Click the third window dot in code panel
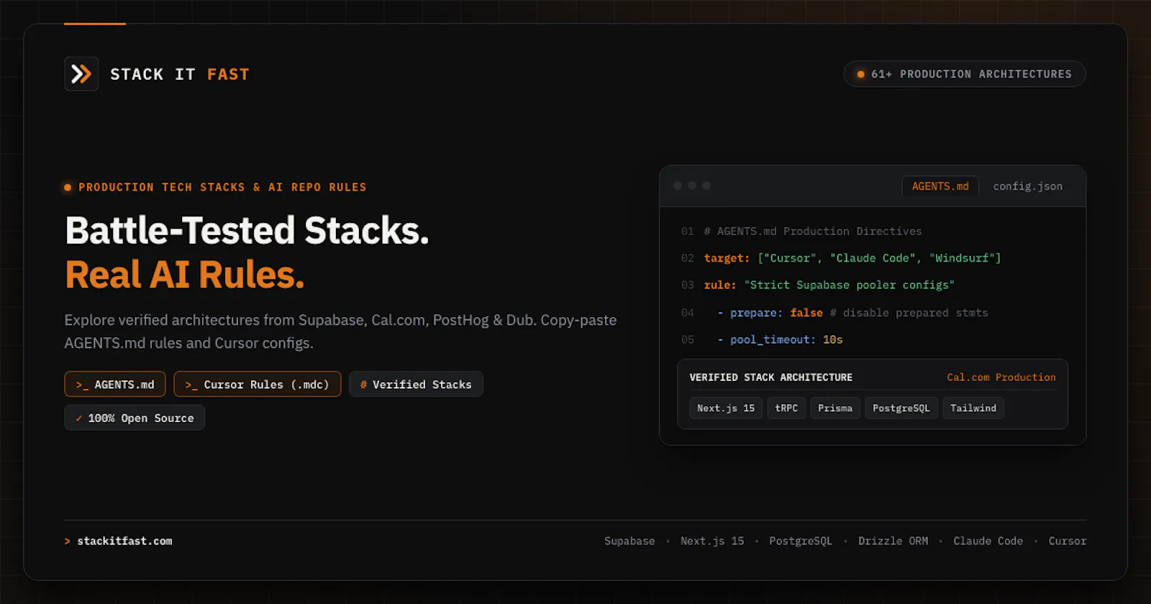 (x=706, y=186)
